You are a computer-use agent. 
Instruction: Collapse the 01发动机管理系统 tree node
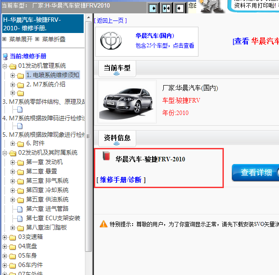coord(5,66)
